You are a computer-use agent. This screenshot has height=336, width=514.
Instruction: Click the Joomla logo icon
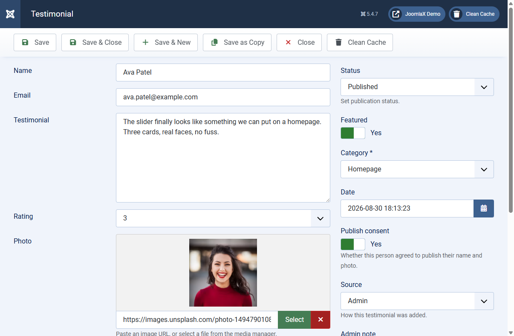(x=10, y=14)
